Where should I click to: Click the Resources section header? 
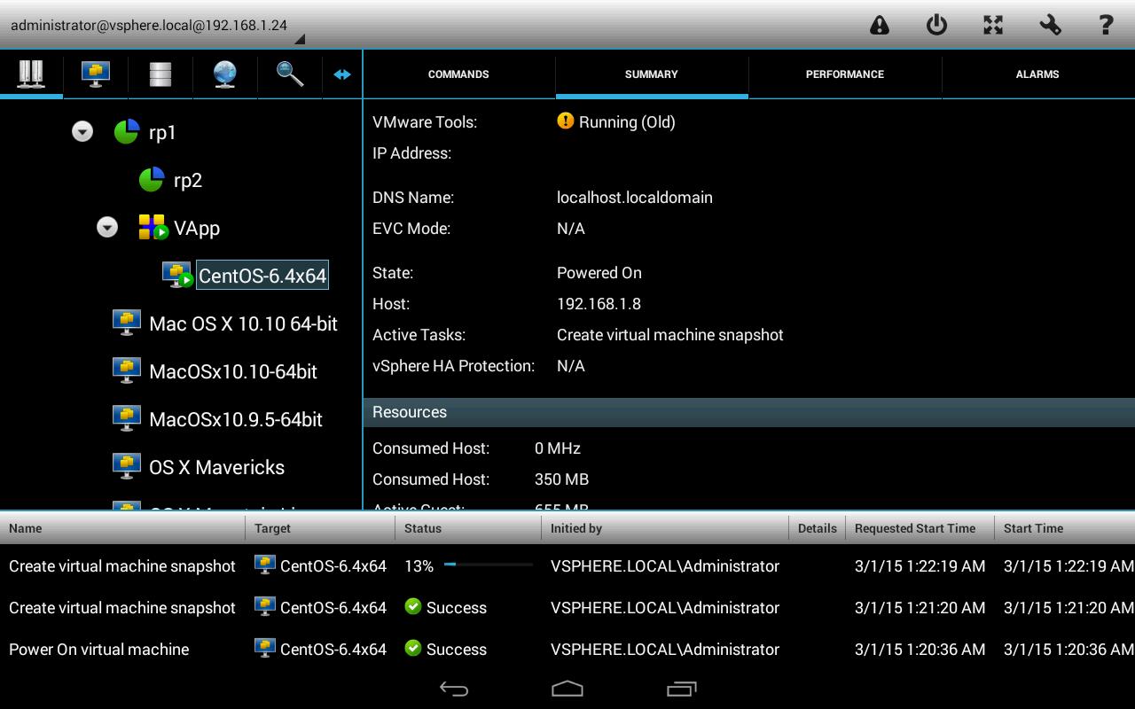pyautogui.click(x=748, y=412)
